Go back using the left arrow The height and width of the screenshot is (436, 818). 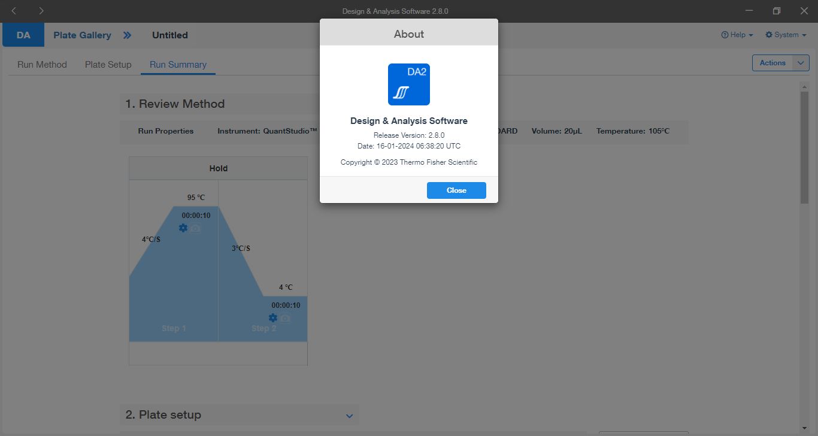point(14,11)
